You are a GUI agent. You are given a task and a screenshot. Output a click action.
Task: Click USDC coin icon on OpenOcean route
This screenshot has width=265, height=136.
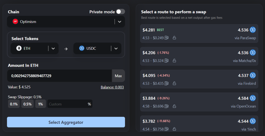pos(253,98)
